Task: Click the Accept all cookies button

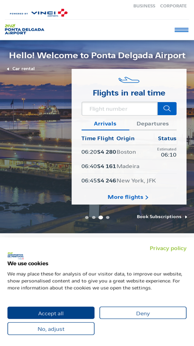Action: (51, 313)
